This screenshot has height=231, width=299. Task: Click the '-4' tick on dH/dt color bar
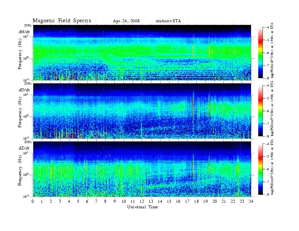tap(267, 28)
